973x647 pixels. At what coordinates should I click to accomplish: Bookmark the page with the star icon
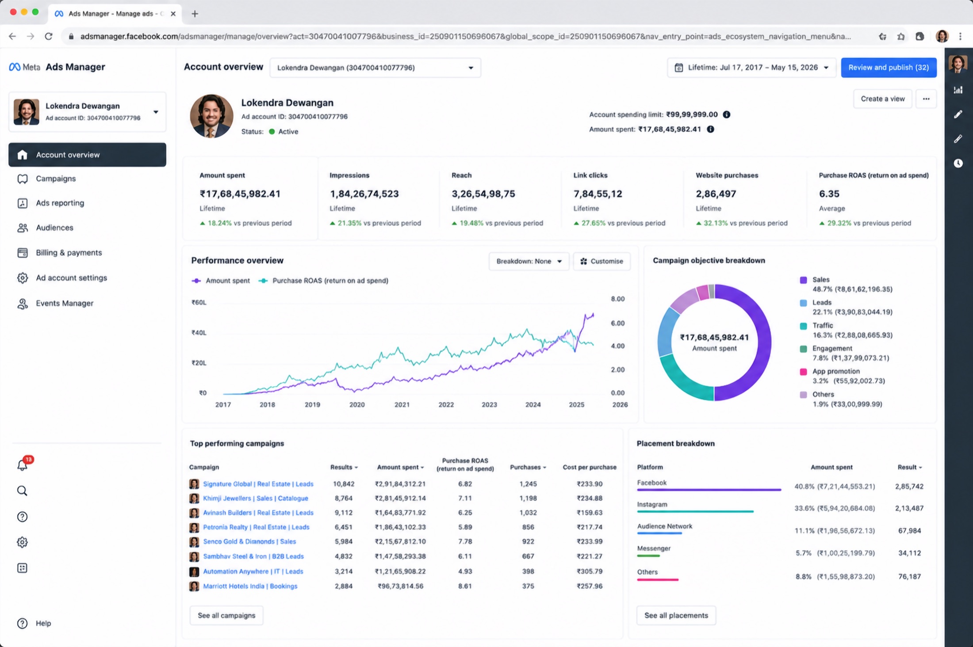point(901,36)
